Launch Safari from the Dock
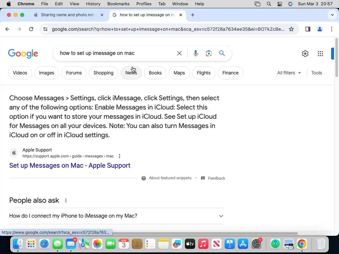Viewport: 339px width, 254px height. coord(44,244)
